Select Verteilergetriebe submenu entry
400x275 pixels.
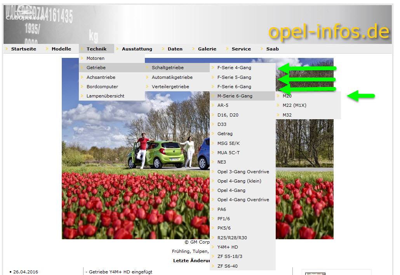177,87
